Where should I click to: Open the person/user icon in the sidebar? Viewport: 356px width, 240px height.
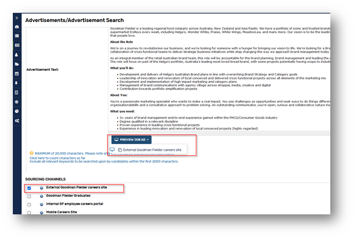(x=17, y=55)
